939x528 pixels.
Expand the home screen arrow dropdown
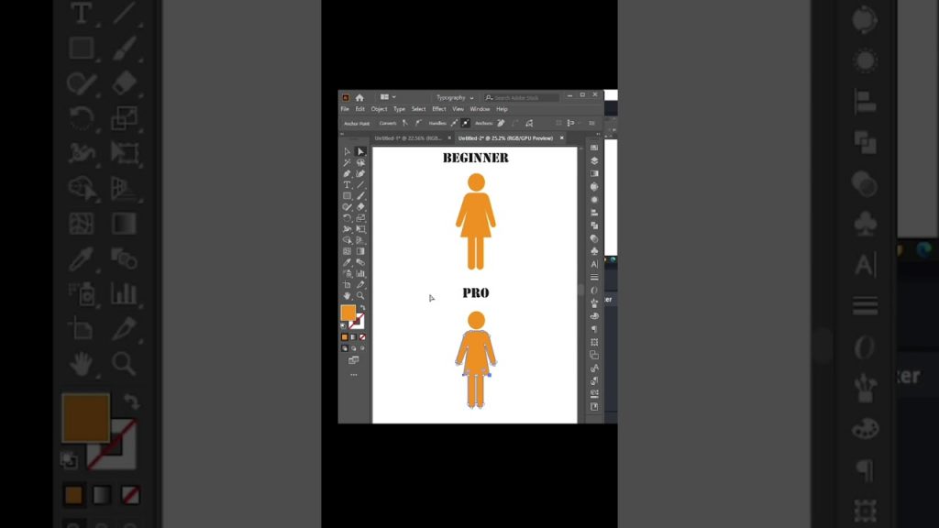tap(396, 97)
